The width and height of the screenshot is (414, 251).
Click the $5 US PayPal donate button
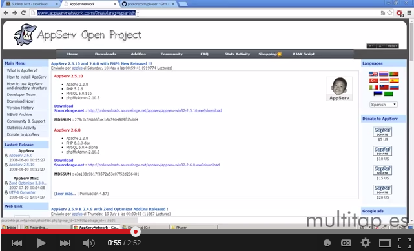point(382,131)
